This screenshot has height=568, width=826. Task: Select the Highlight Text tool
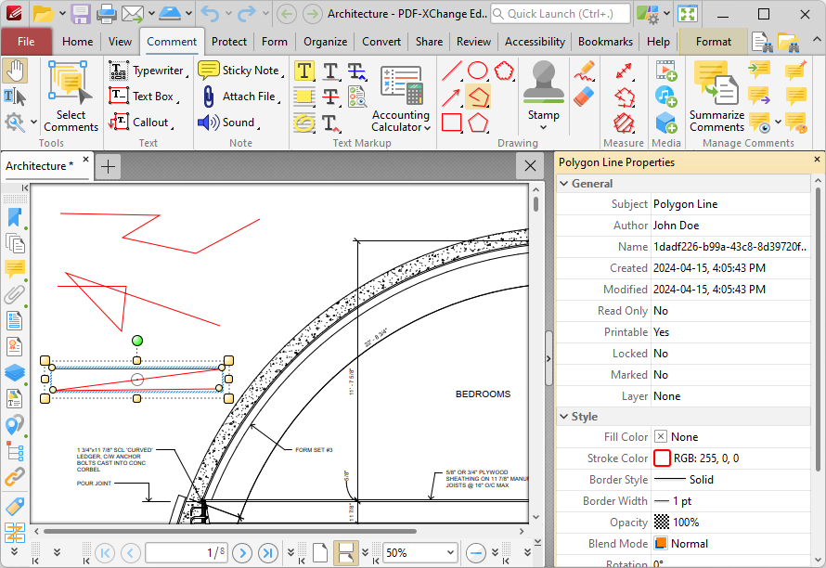point(304,71)
